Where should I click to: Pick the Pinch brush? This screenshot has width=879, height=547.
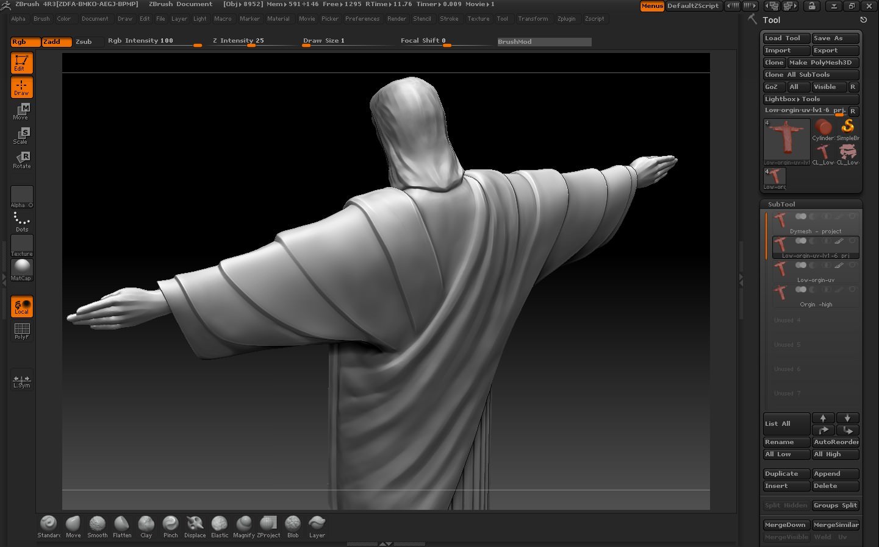pos(171,526)
